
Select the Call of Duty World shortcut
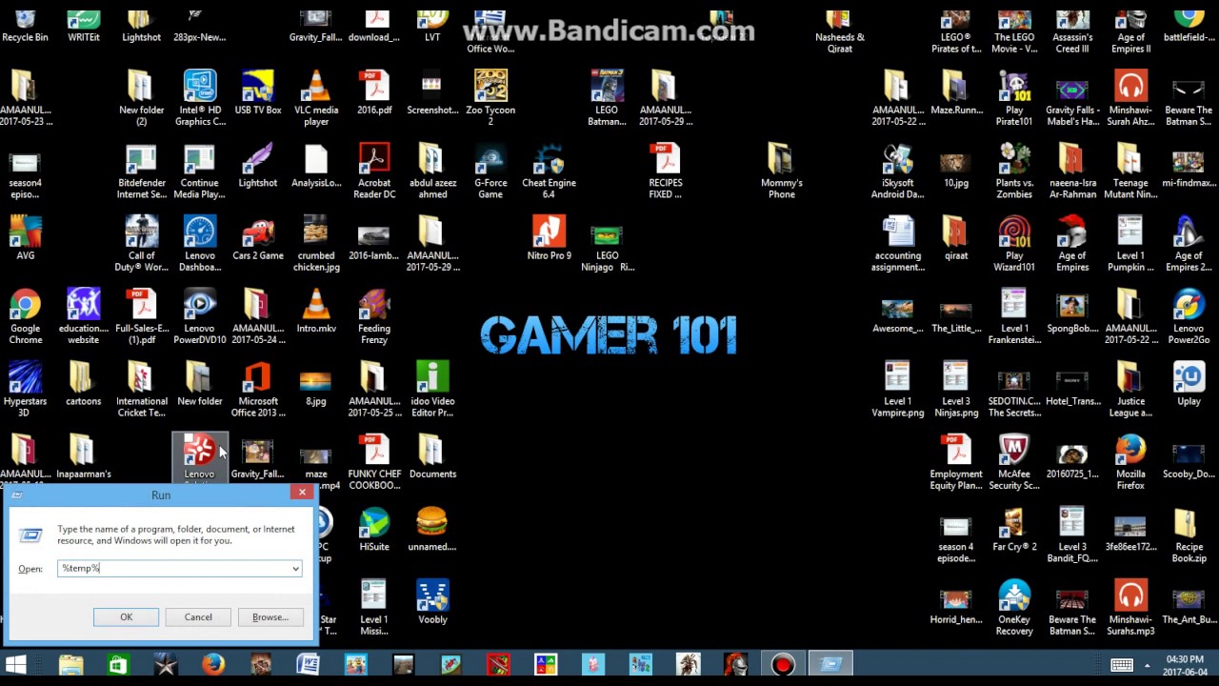click(142, 245)
